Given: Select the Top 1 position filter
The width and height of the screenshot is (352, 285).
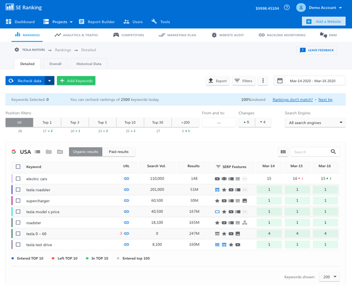Looking at the screenshot, I should click(x=47, y=122).
